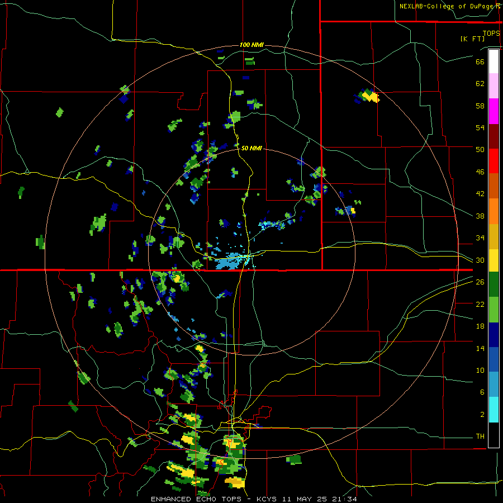Click the 66 value on the legend
Viewport: 503px width, 503px height.
(480, 61)
